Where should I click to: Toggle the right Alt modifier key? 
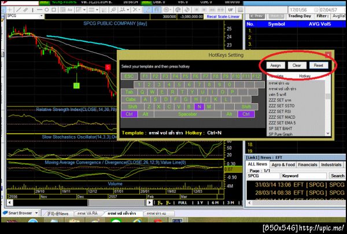(x=229, y=114)
